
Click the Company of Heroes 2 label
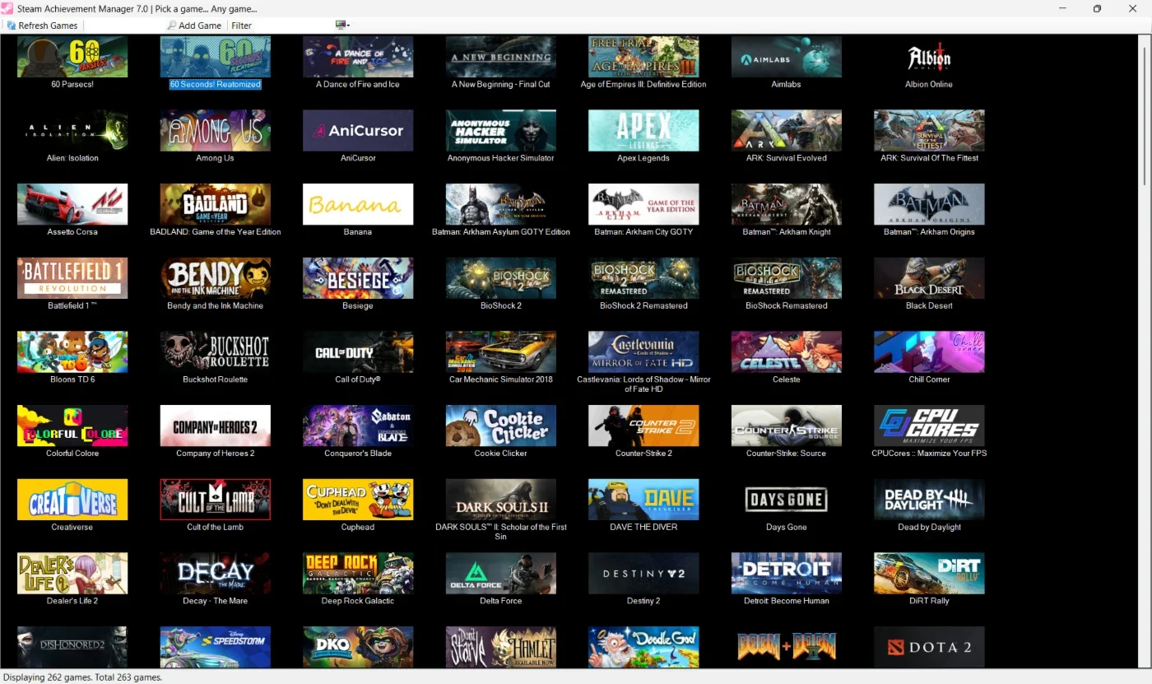click(x=216, y=454)
